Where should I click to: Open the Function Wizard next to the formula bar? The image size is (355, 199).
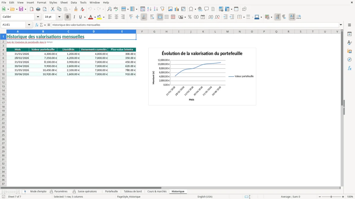[37, 25]
